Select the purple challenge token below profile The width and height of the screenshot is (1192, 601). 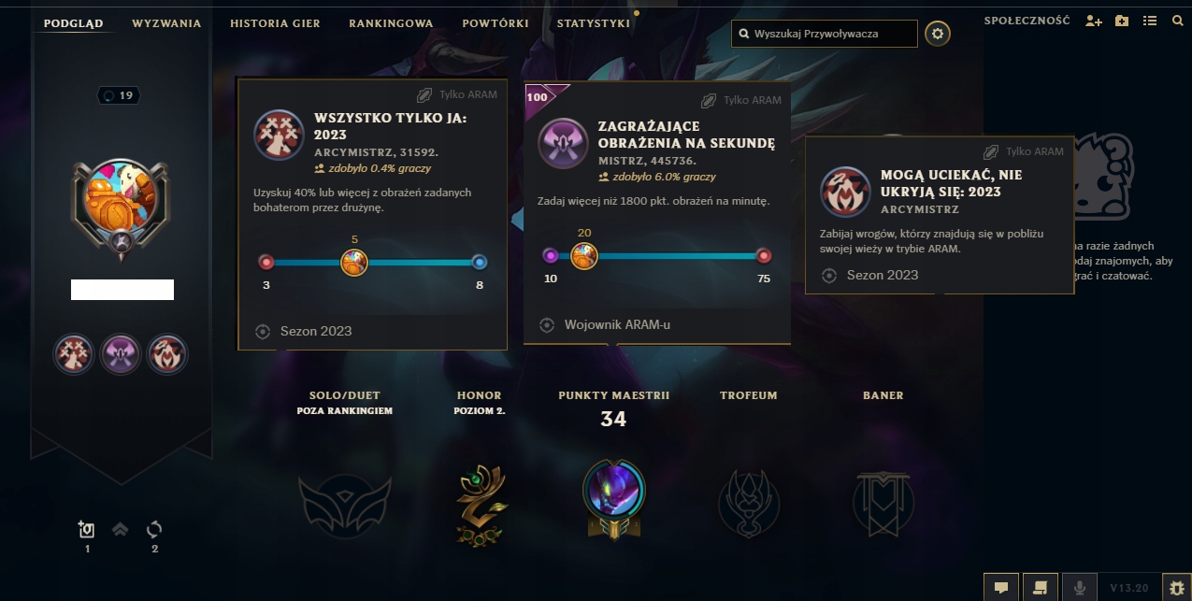(x=121, y=354)
